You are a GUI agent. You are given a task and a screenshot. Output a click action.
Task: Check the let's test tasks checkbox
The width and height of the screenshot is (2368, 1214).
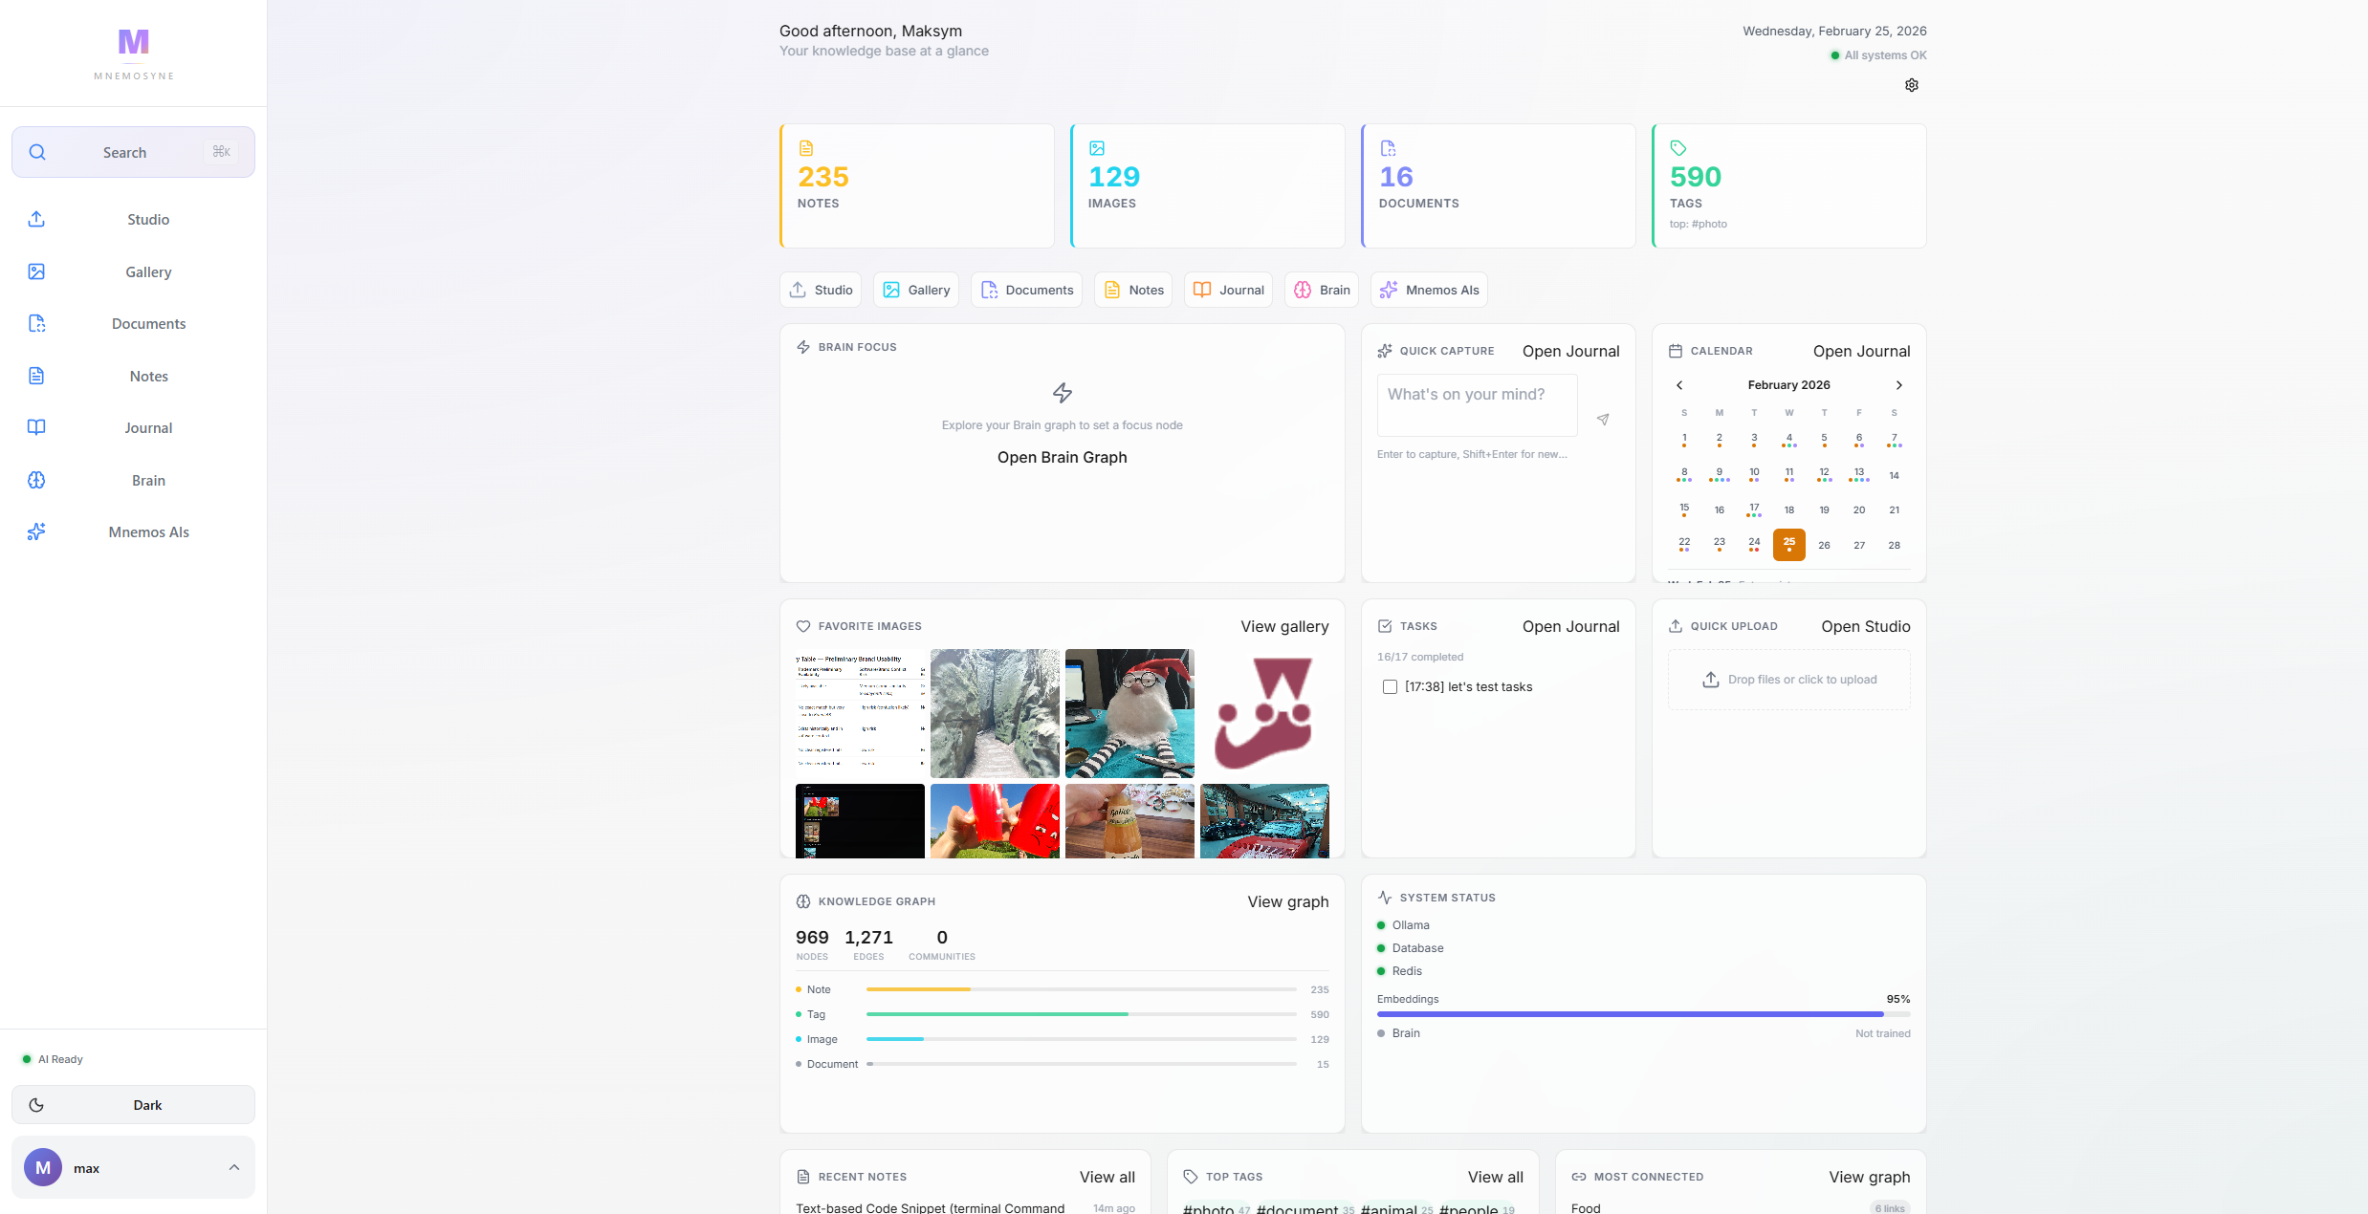pyautogui.click(x=1390, y=687)
